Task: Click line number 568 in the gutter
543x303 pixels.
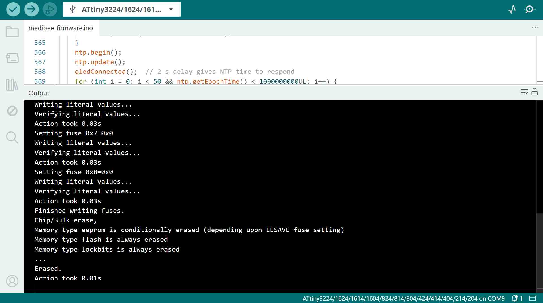Action: (x=40, y=72)
